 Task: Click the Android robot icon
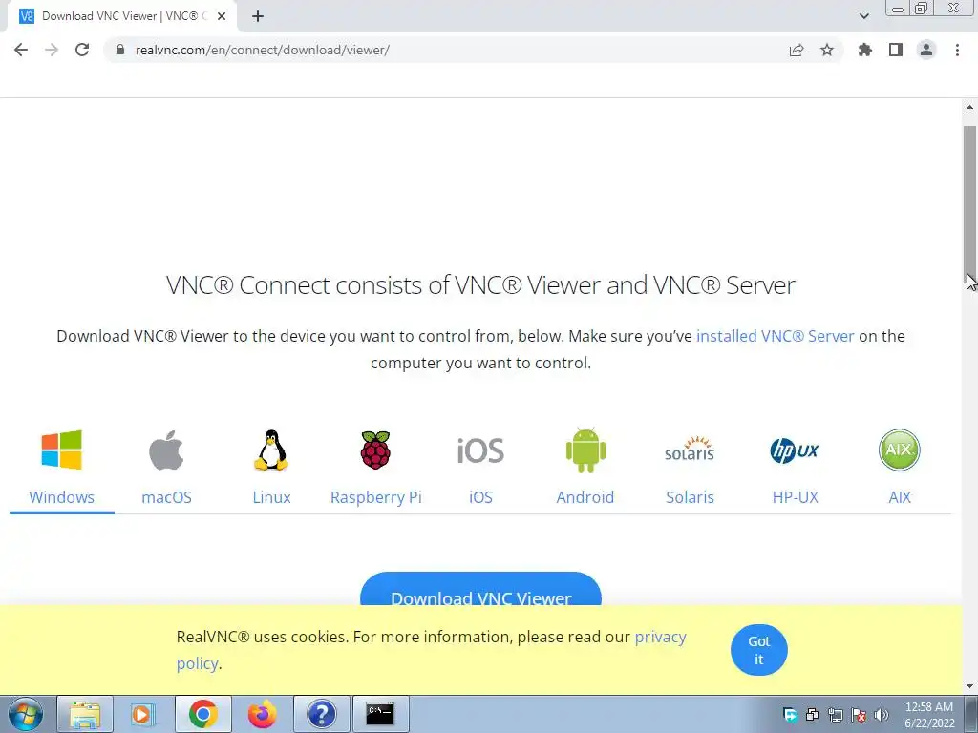click(585, 450)
